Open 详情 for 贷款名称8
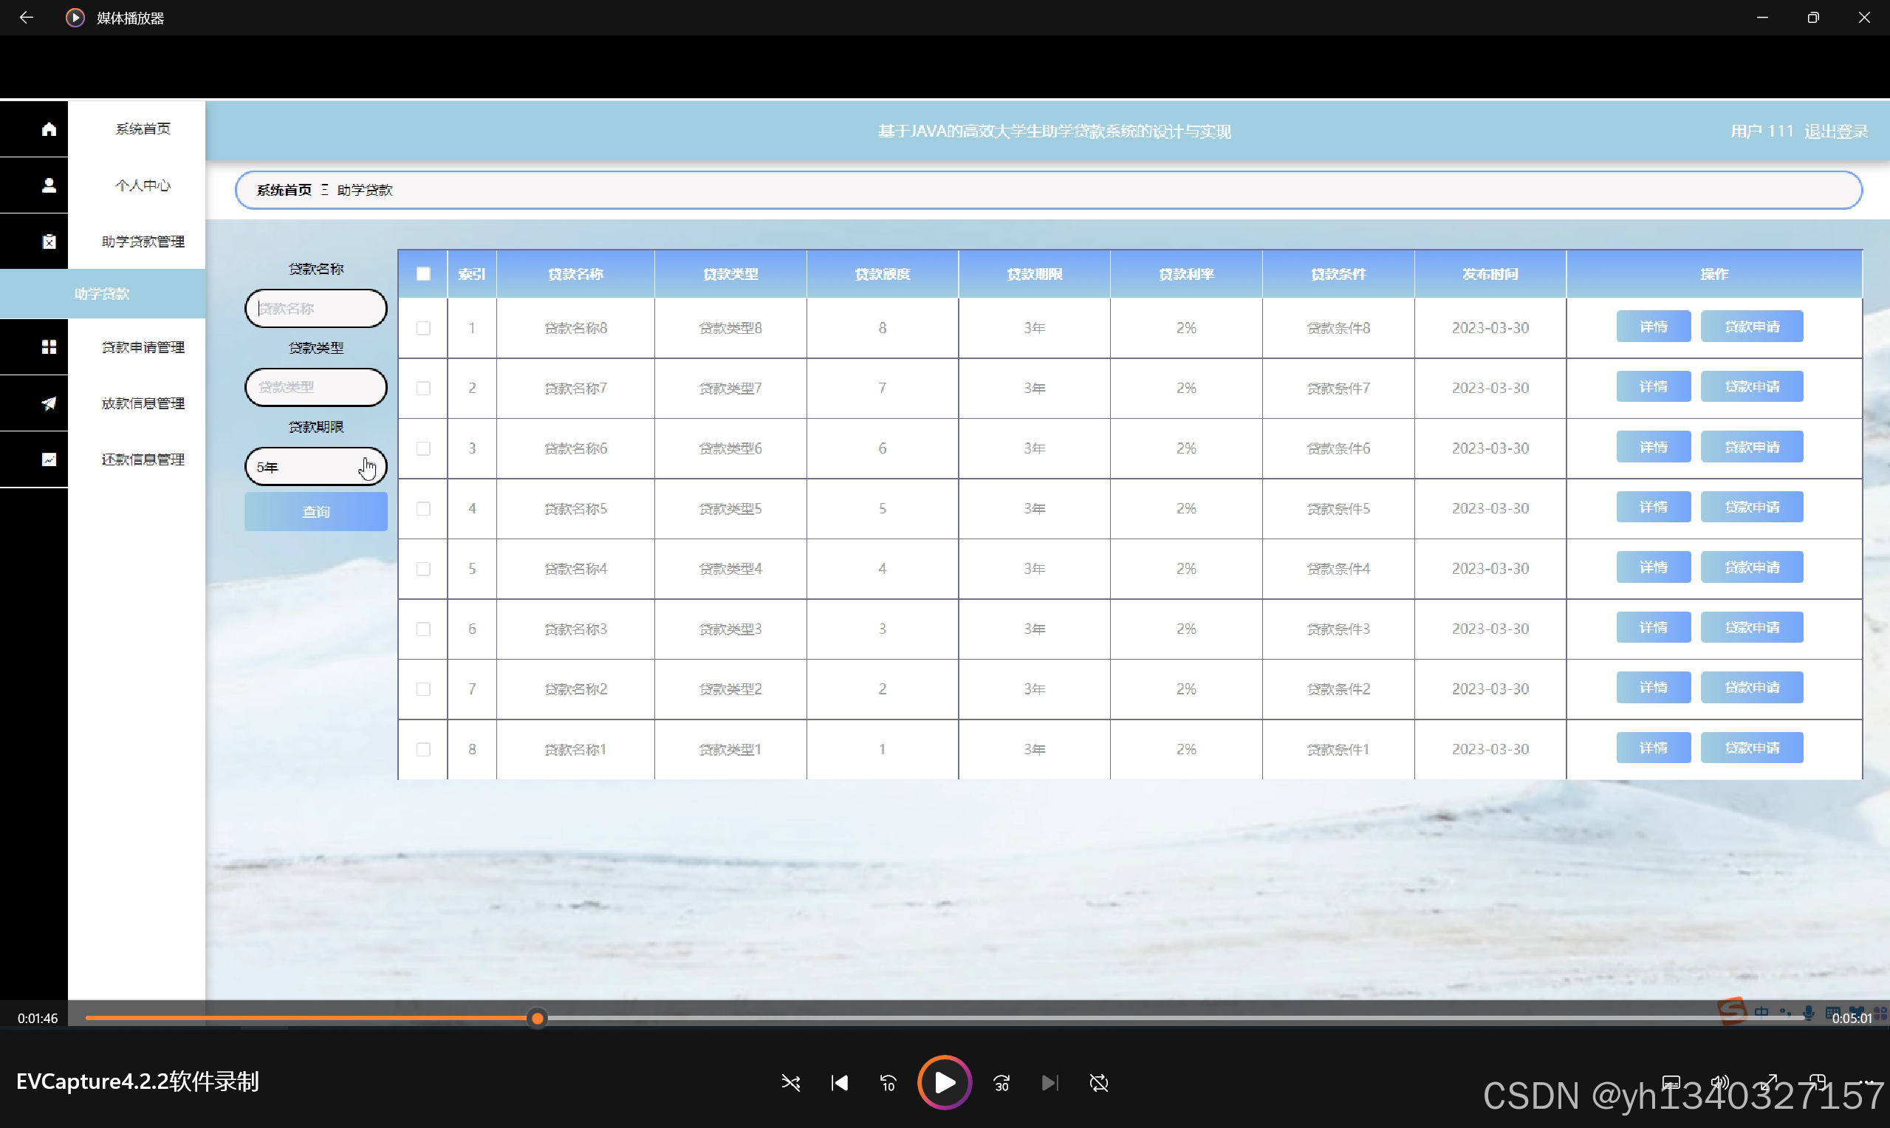1890x1128 pixels. [x=1653, y=327]
